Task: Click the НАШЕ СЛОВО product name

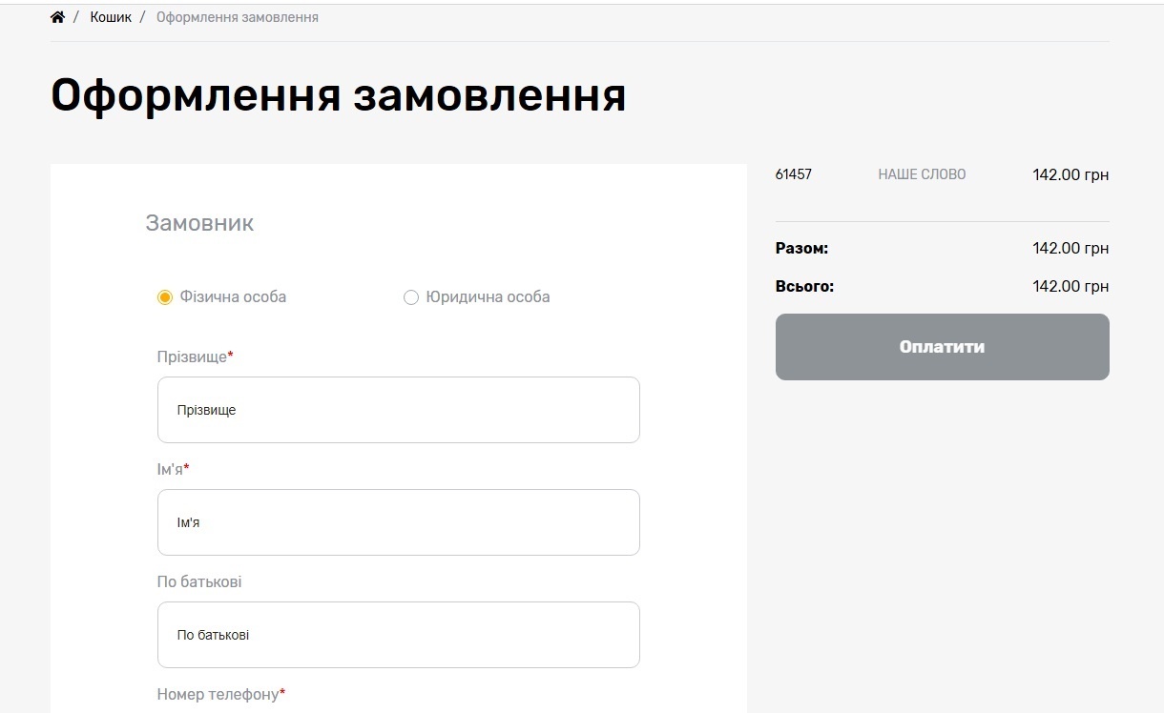Action: 922,174
